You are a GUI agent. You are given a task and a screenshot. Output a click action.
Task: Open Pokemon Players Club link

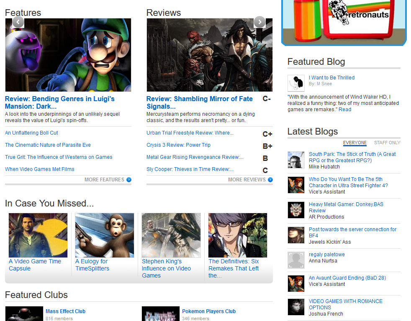pyautogui.click(x=209, y=311)
